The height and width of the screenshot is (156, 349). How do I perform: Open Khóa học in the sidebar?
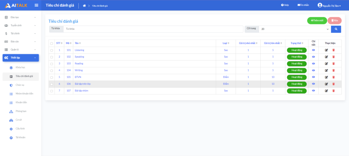coord(20,67)
